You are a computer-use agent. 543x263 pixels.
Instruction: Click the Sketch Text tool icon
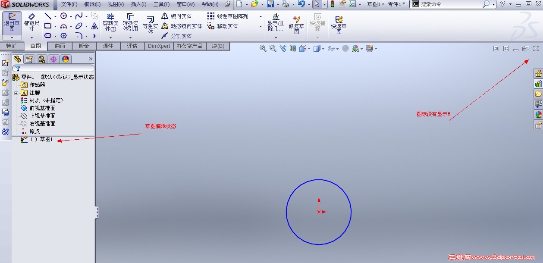coord(94,26)
